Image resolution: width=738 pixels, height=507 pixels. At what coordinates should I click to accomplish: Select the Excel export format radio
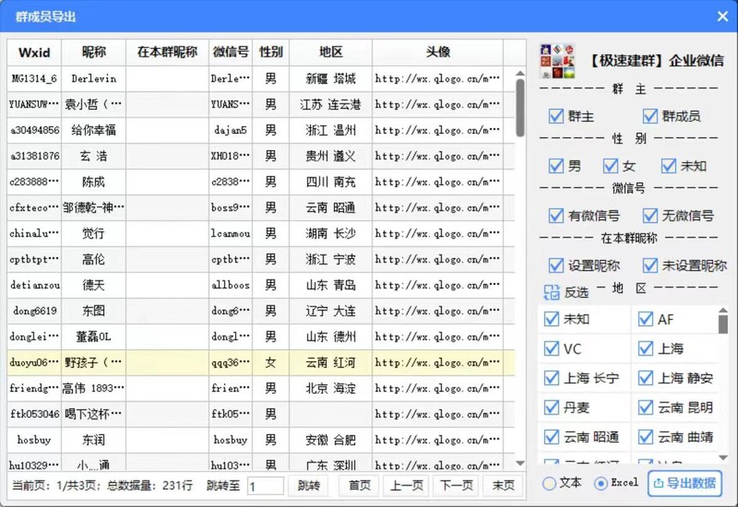tap(601, 483)
